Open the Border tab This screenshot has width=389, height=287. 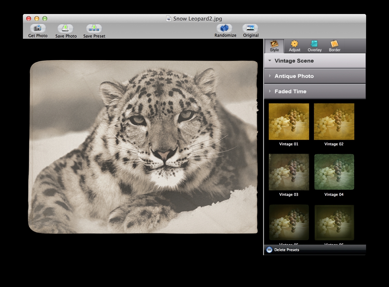[x=335, y=46]
